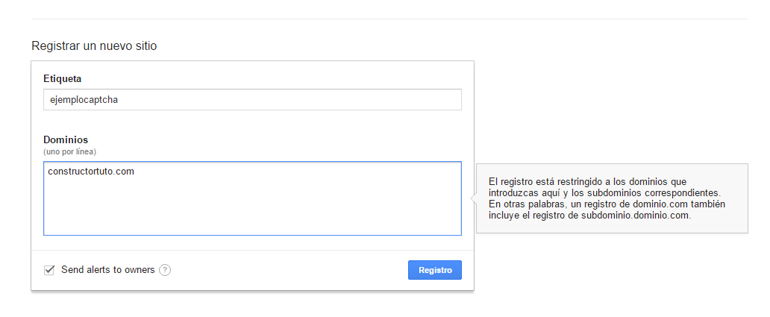The image size is (770, 317).
Task: Click the gray domain restriction tooltip box
Action: (612, 198)
